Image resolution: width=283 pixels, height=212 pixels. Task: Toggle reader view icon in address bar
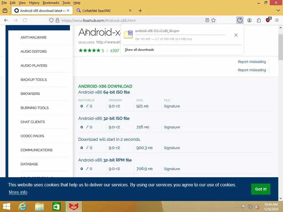(x=207, y=20)
